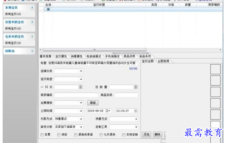
Task: Click into the 商品条码 input field
Action: (x=126, y=95)
